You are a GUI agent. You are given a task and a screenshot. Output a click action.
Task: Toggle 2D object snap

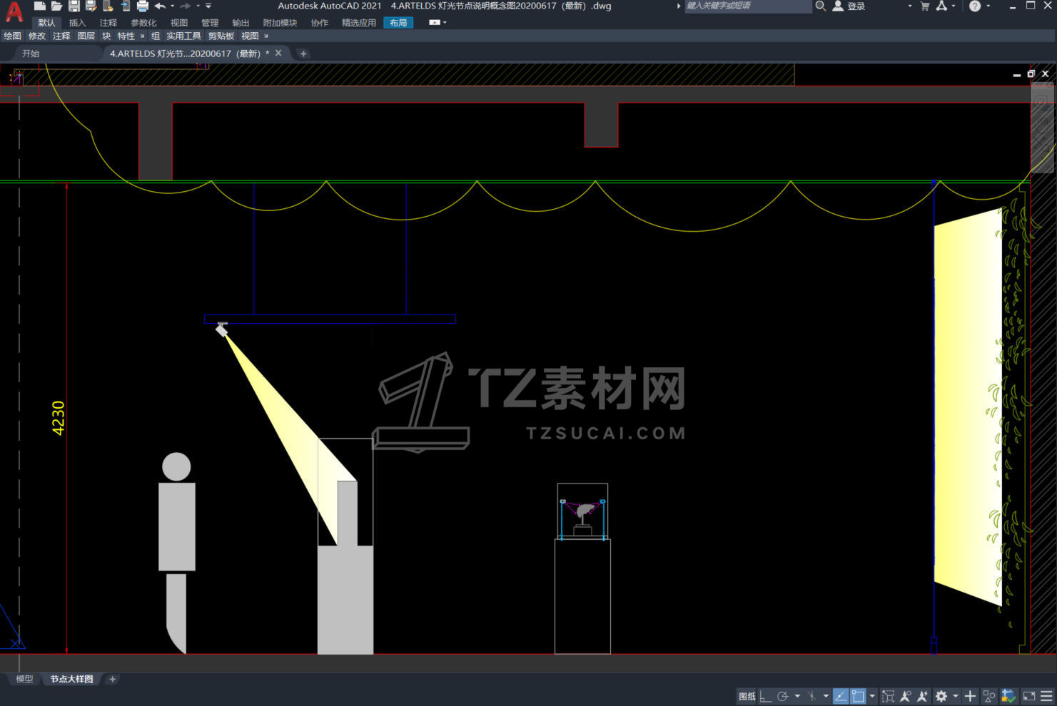click(x=858, y=696)
